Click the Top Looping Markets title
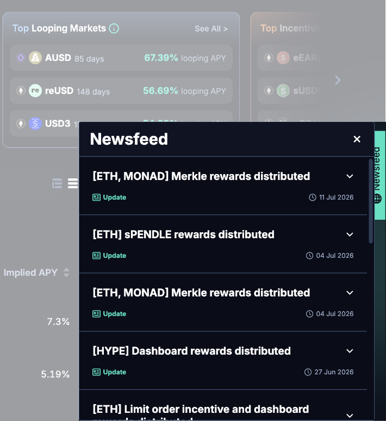386x421 pixels. pyautogui.click(x=59, y=28)
